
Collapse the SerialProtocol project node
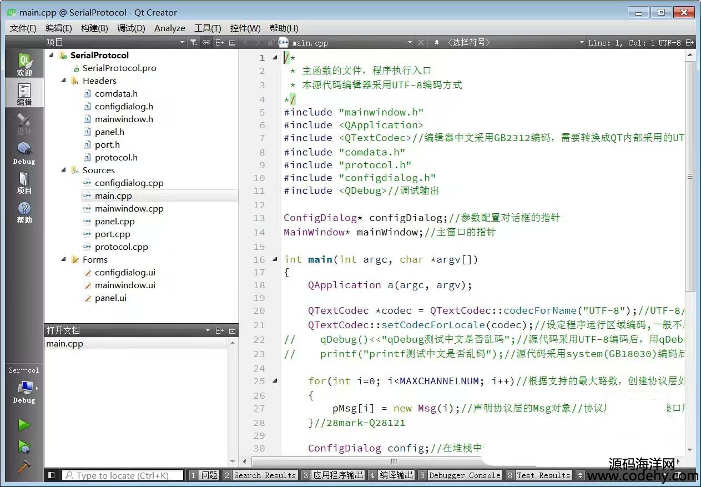52,55
